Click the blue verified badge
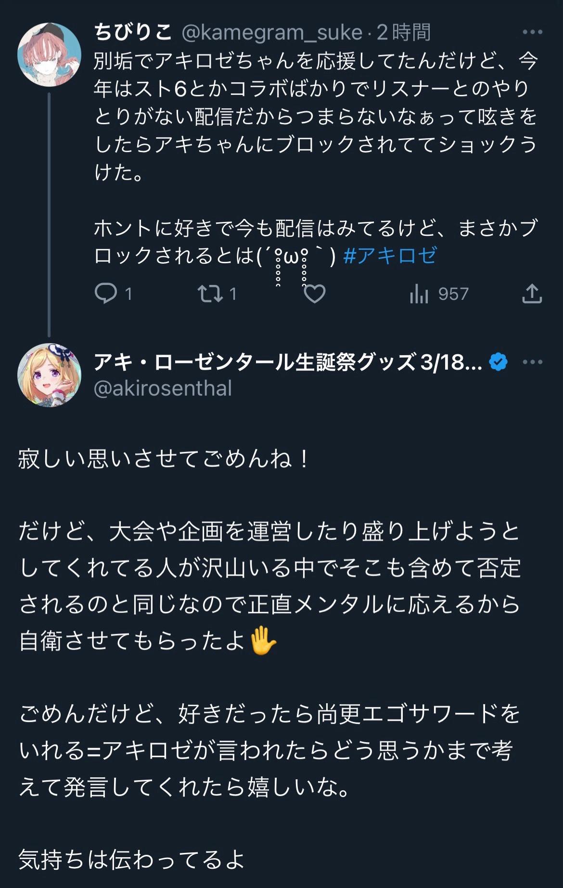 [498, 362]
